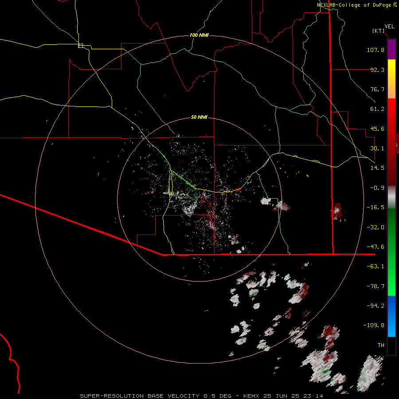Viewport: 399px width, 399px height.
Task: Click the blue segment of the color bar
Action: click(x=391, y=316)
